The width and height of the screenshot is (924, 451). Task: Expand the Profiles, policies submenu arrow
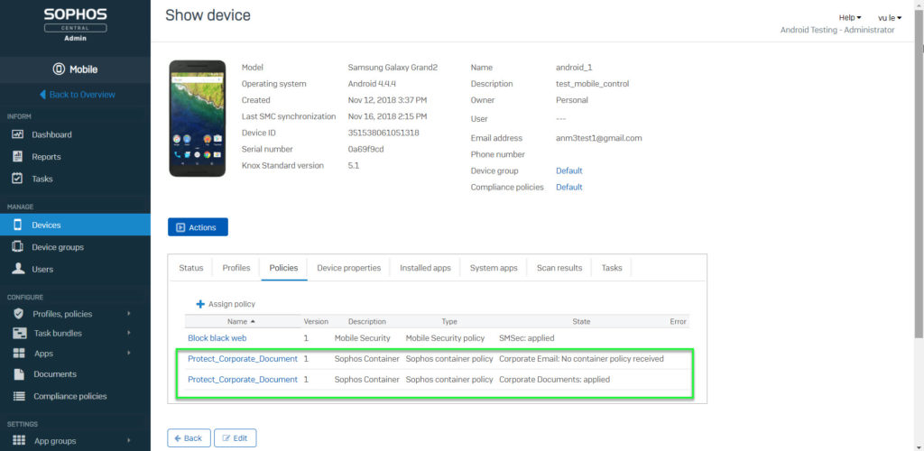[128, 314]
